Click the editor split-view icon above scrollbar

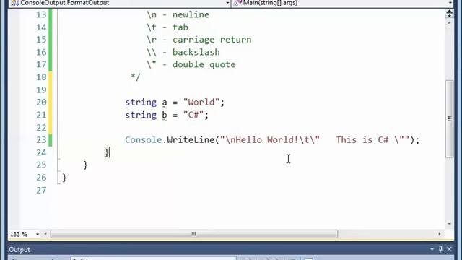pos(449,13)
